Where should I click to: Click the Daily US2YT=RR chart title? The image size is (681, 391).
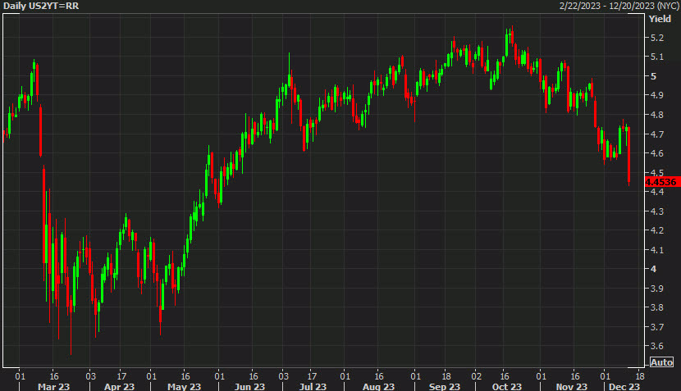pyautogui.click(x=41, y=6)
